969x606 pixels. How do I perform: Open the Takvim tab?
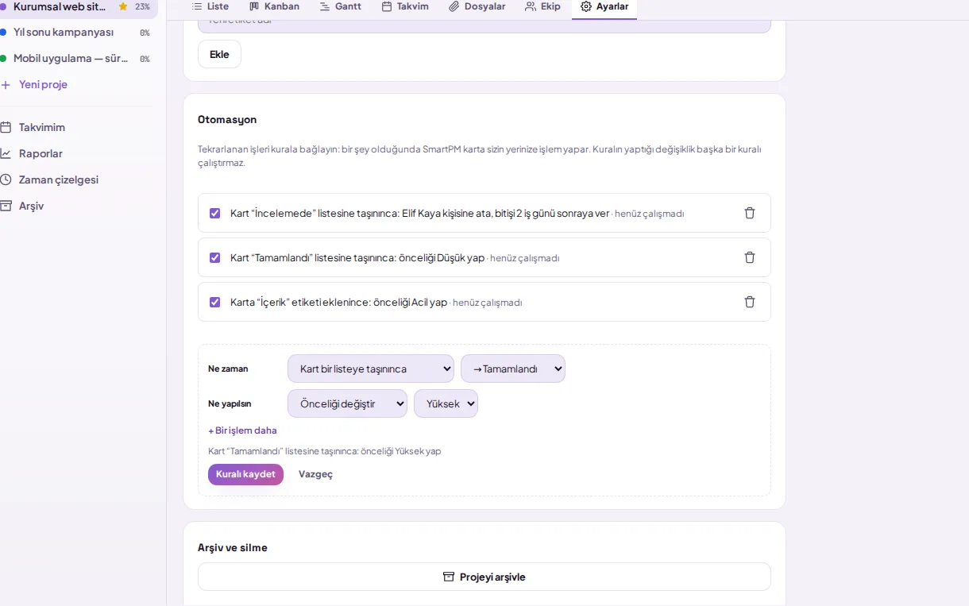point(405,6)
